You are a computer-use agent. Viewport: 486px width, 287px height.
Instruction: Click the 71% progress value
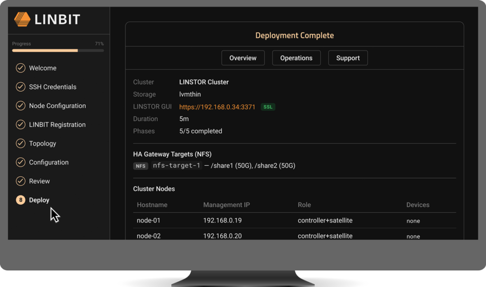tap(99, 44)
